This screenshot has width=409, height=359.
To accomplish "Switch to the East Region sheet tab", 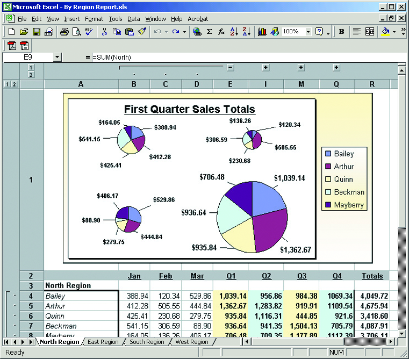I will (x=103, y=342).
